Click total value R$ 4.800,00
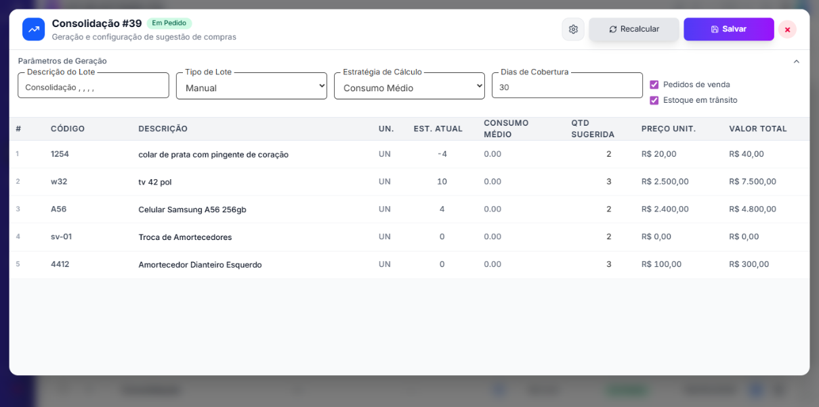Image resolution: width=819 pixels, height=407 pixels. click(x=753, y=209)
